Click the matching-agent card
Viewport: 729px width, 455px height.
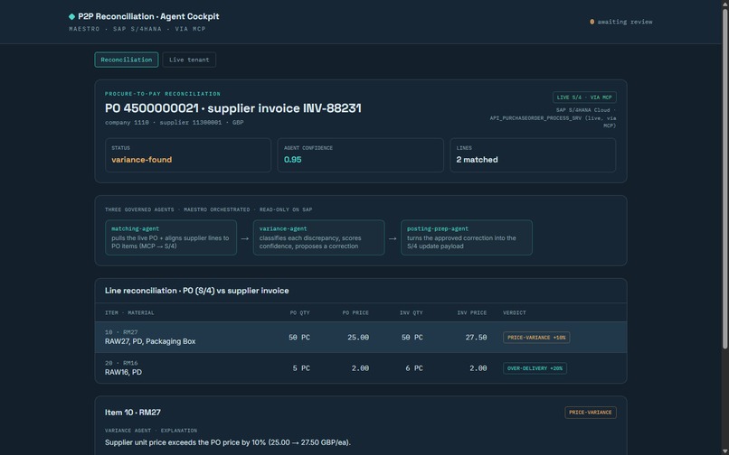(171, 237)
